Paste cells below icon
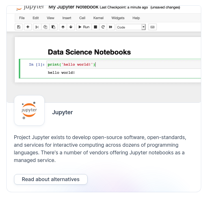 pos(53,27)
